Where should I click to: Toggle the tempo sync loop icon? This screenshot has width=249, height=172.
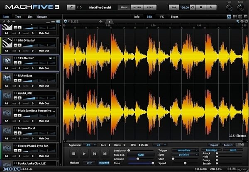[193, 7]
